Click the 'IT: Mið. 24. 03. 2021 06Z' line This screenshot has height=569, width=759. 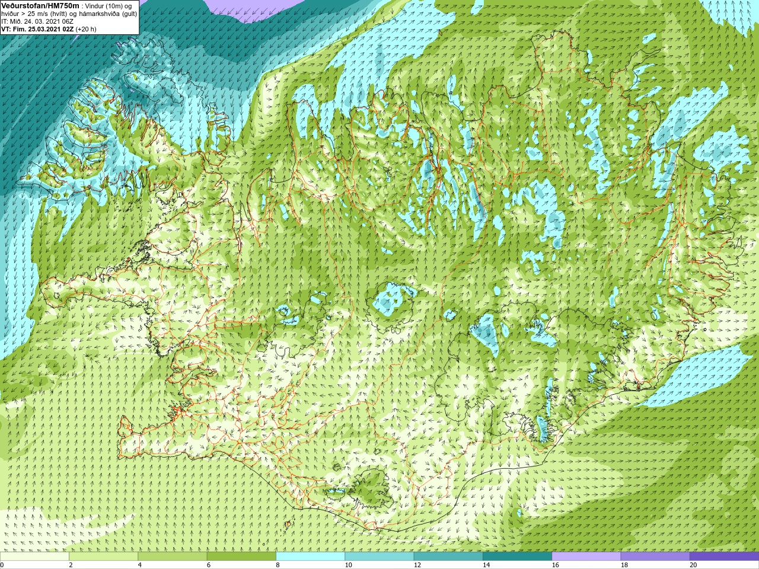point(37,21)
